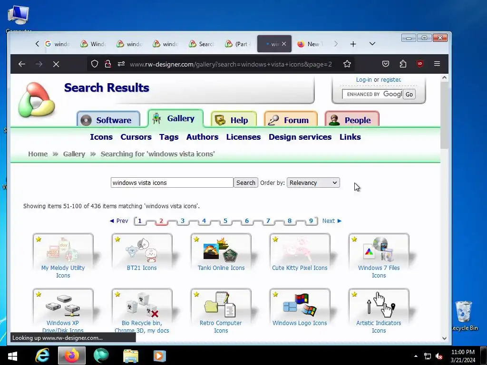Click the star on Windows Logo Icons

[x=275, y=294]
